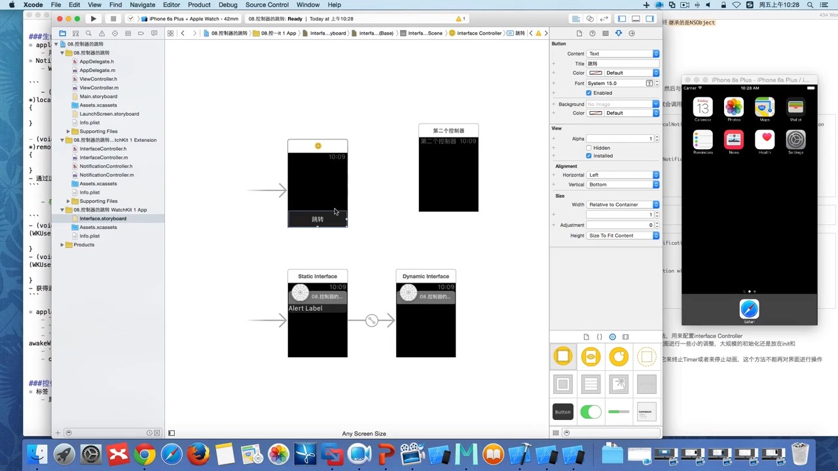Run the project with the Play button
Screen dimensions: 838x471
(94, 19)
